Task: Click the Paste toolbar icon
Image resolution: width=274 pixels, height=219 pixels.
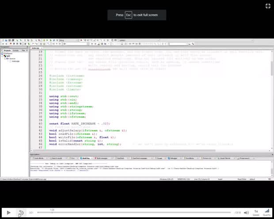Action: [31, 40]
